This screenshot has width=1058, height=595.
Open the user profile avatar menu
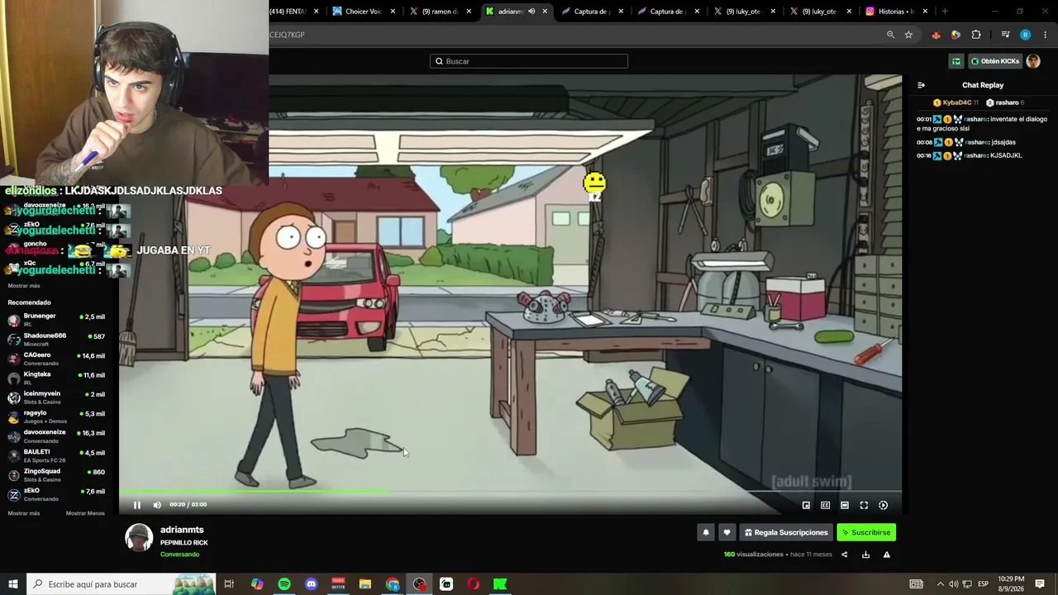click(x=1033, y=61)
